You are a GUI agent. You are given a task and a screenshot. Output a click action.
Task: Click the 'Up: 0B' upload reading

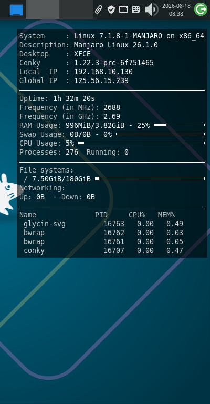32,197
